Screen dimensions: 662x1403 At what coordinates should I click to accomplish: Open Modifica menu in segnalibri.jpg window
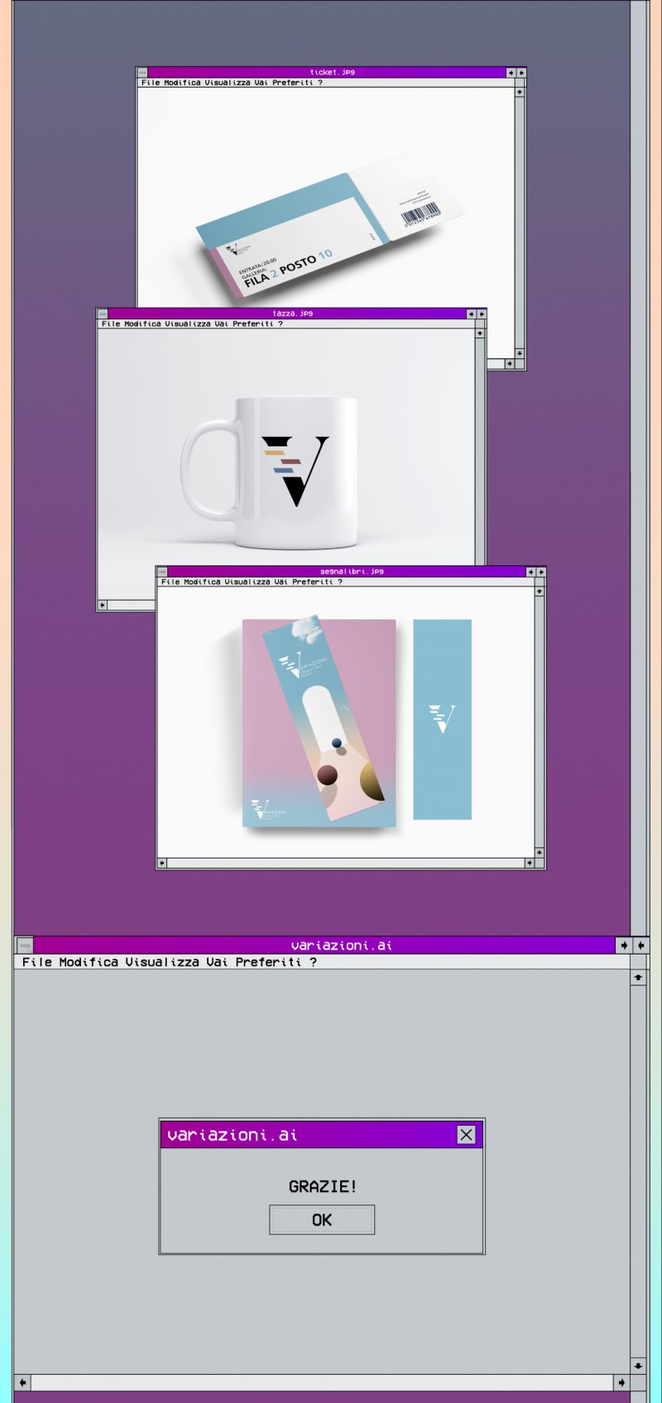[x=201, y=582]
